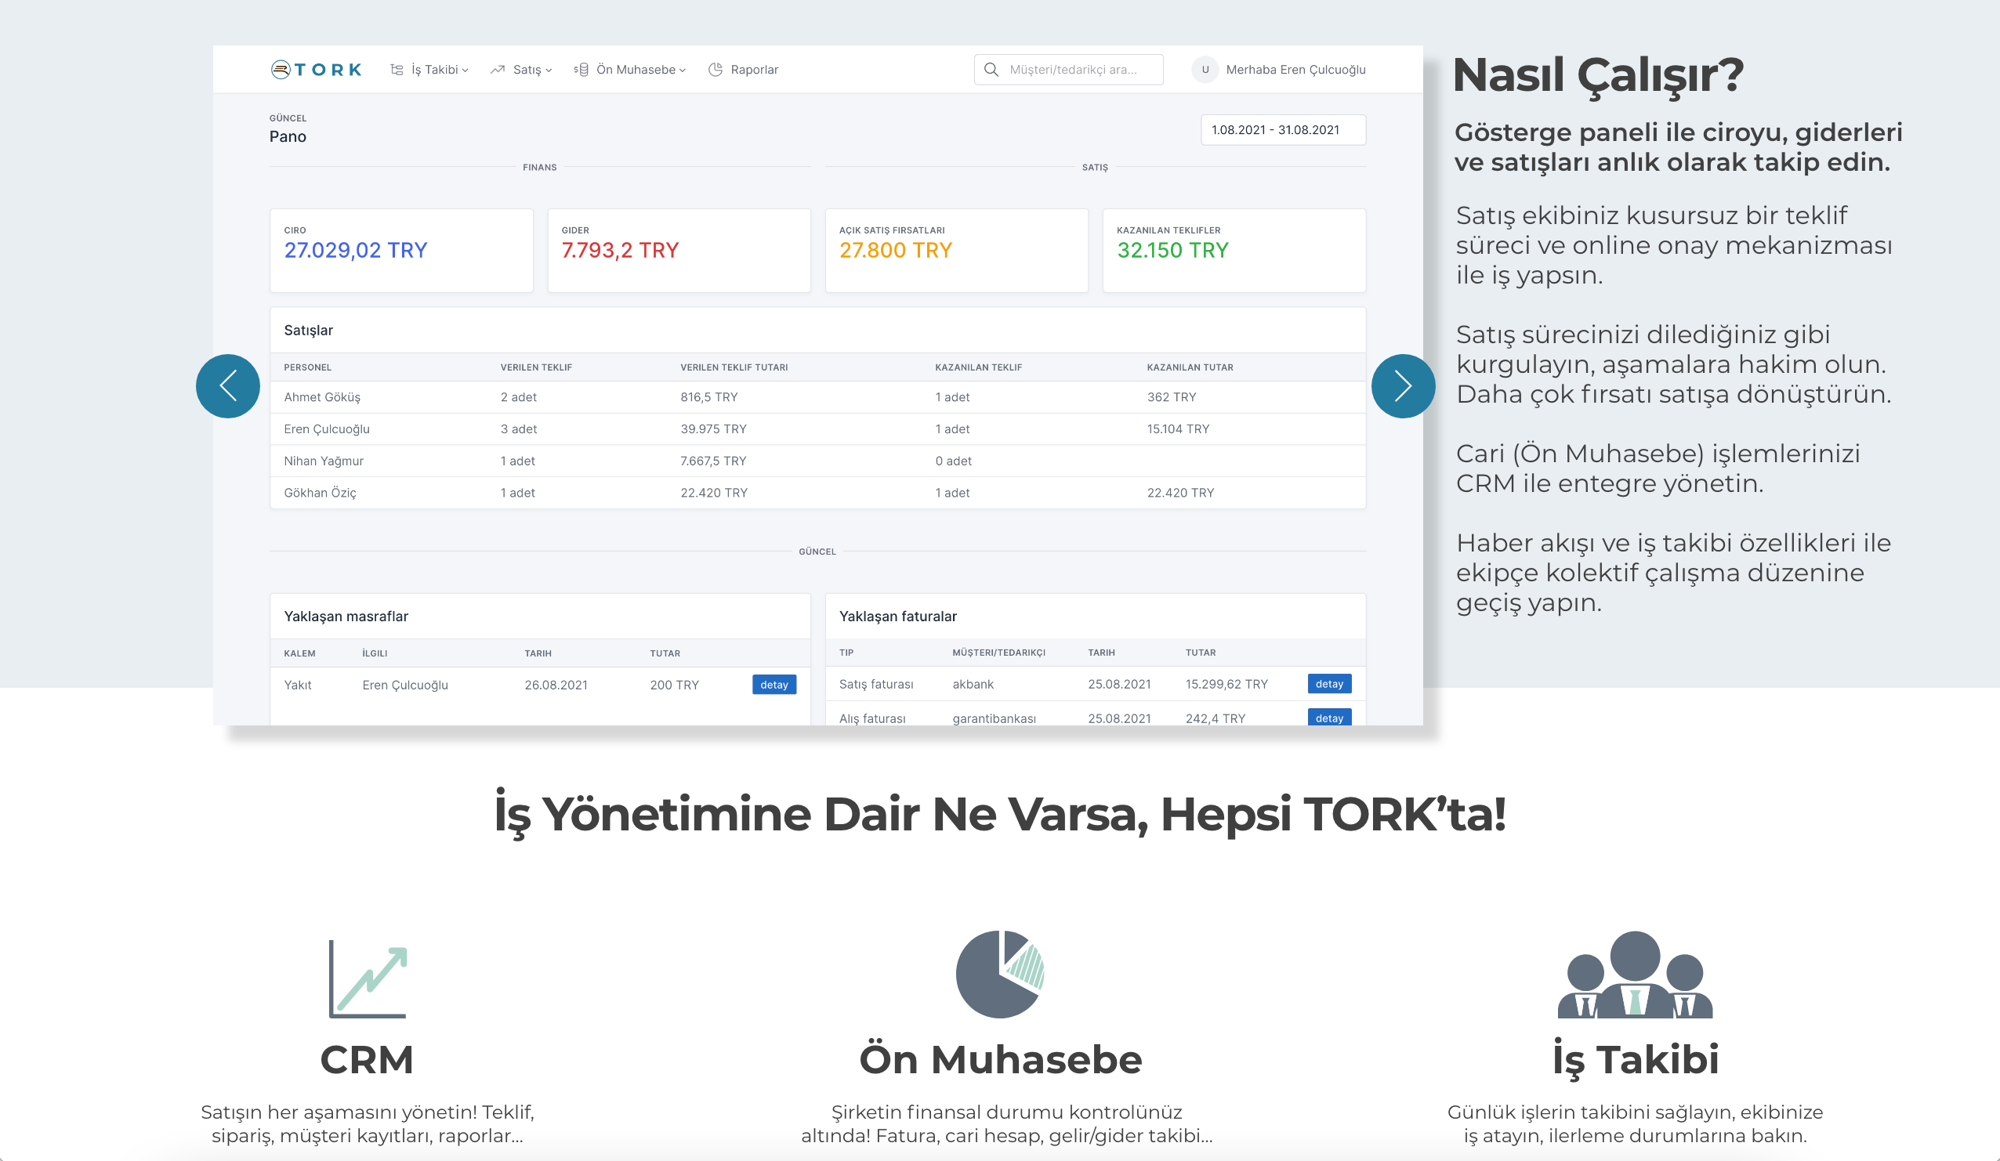Click the 26.08.2021 expense date
Viewport: 2000px width, 1161px height.
click(556, 685)
